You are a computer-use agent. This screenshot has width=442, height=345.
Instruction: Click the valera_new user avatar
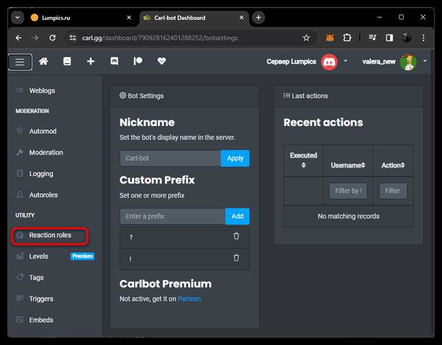pyautogui.click(x=408, y=62)
